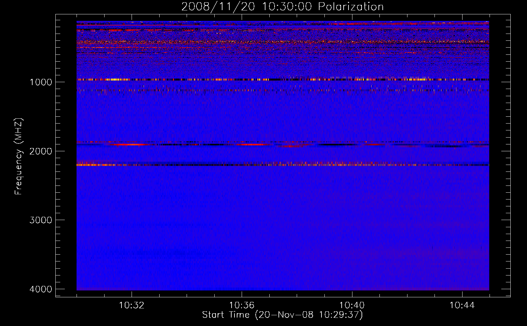This screenshot has height=326, width=527.
Task: Click the 2000 frequency tick label
Action: [41, 151]
